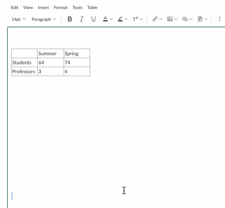
Task: Open the Table menu
Action: coord(92,7)
